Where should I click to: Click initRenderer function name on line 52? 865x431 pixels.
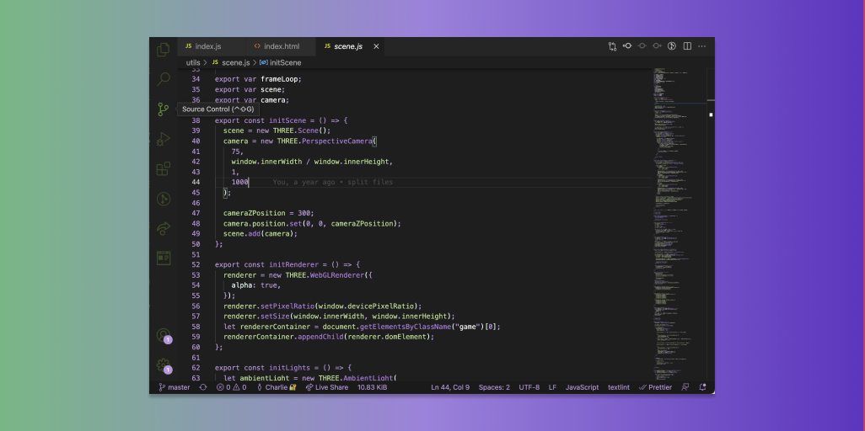click(x=293, y=264)
